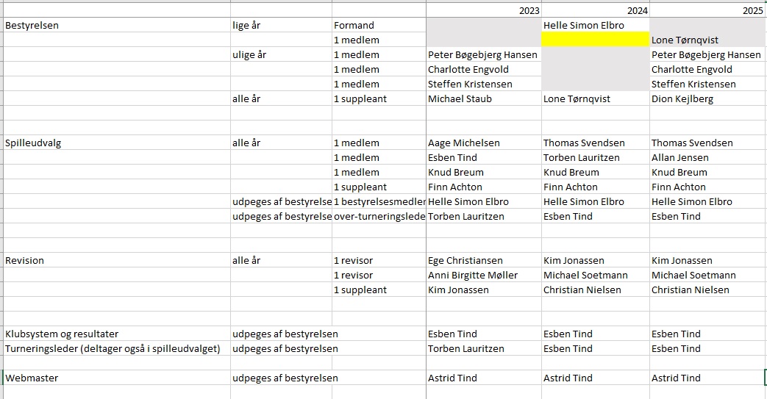The width and height of the screenshot is (767, 399).
Task: Click the 2023 column header cell
Action: pos(484,10)
